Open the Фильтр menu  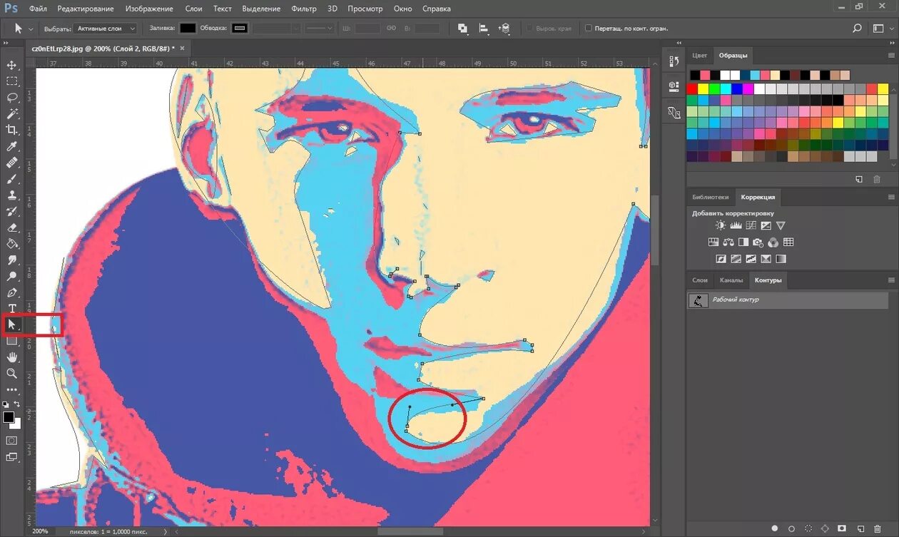304,9
